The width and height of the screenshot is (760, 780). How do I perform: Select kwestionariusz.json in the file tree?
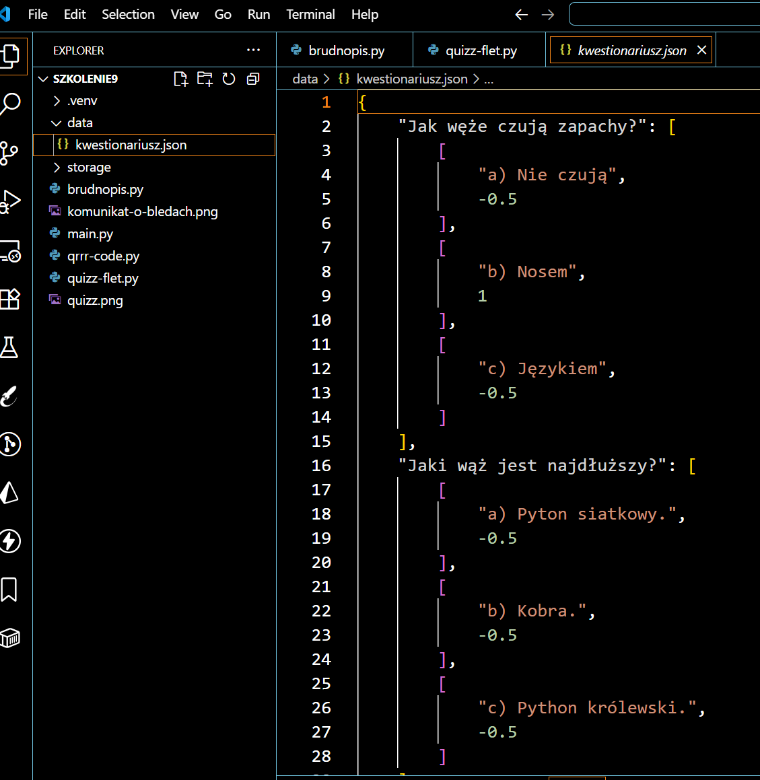[x=154, y=145]
